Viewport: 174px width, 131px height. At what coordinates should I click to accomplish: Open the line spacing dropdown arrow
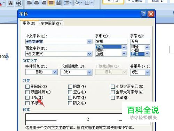[x=70, y=2]
